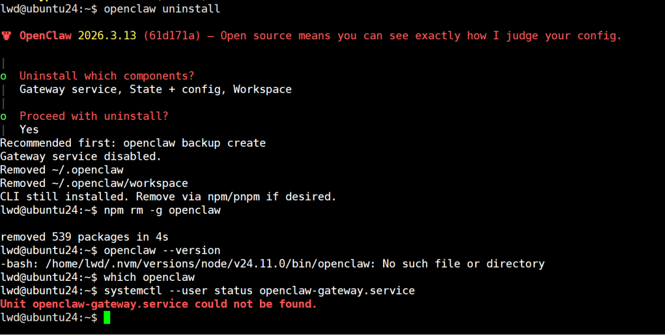Click the 'Yes' answer under Proceed prompt

pos(29,130)
